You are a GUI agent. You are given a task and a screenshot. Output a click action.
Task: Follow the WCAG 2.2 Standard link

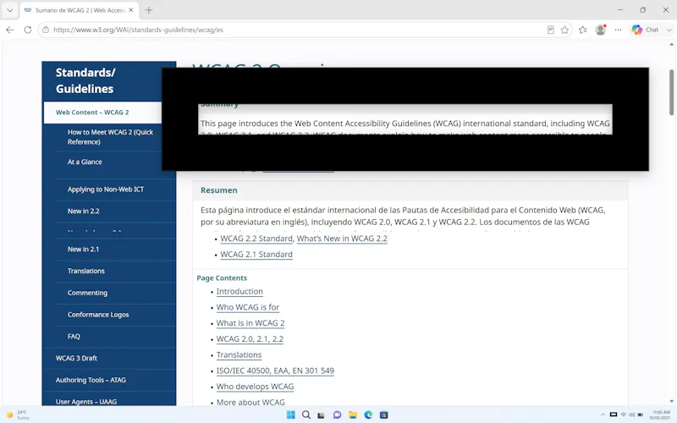click(x=256, y=239)
